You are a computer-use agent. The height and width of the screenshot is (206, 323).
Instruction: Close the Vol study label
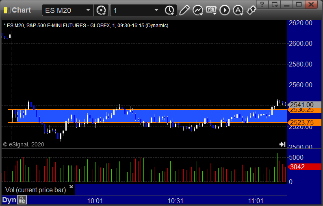click(x=71, y=187)
